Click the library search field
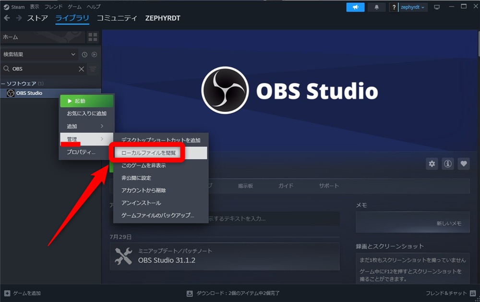The width and height of the screenshot is (480, 302). [x=44, y=69]
